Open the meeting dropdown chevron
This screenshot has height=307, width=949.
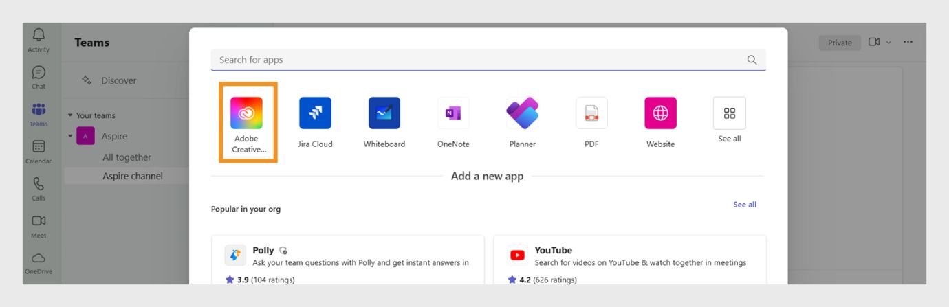888,43
